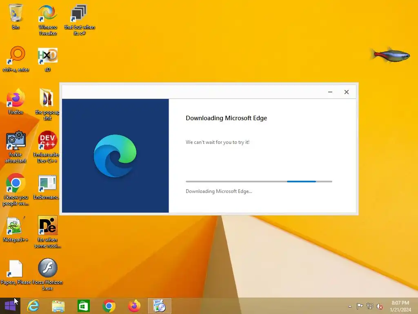Screen dimensions: 418x314
Task: Click the Edge logo in the installer
Action: click(115, 156)
